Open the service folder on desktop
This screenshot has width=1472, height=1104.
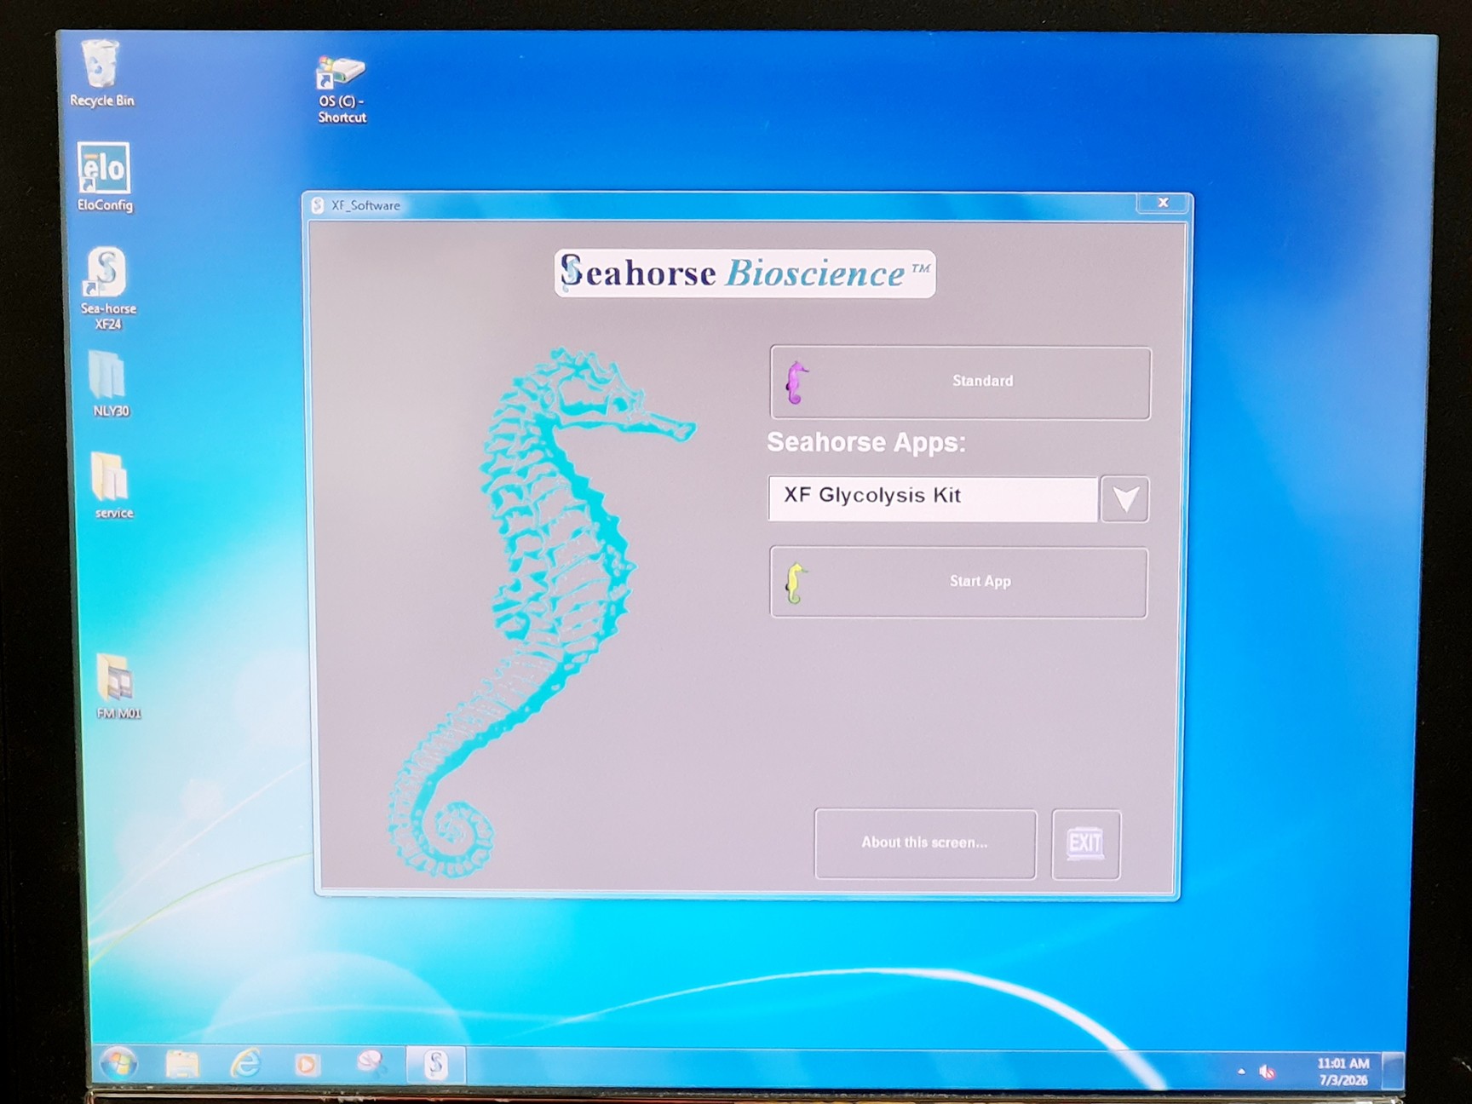112,485
